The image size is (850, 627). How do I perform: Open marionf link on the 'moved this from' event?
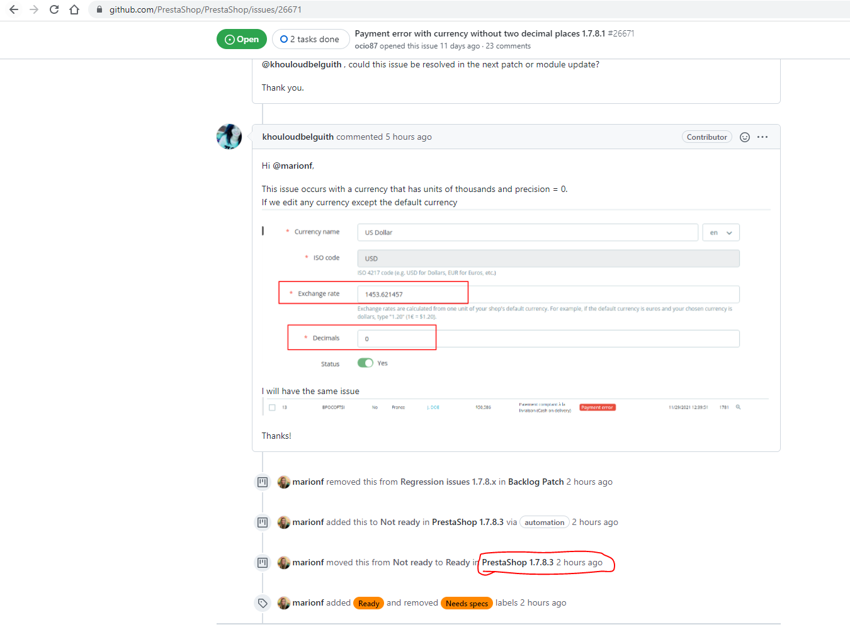click(x=309, y=562)
